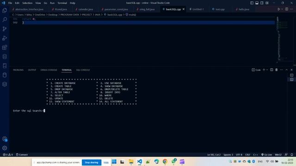Toggle primary side bar layout button
Image resolution: width=296 pixels, height=166 pixels.
(x=252, y=3)
